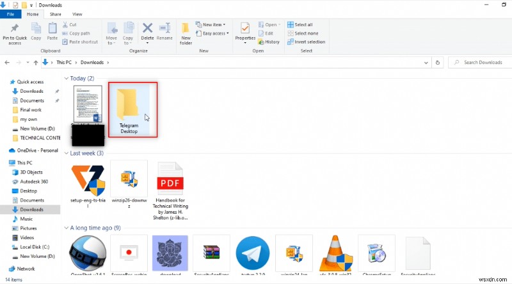This screenshot has width=512, height=284.
Task: Click Select all
Action: point(300,24)
